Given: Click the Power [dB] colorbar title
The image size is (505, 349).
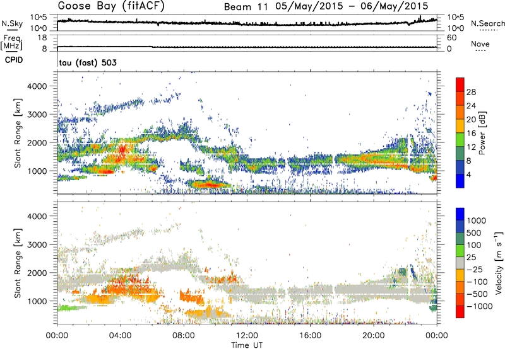Looking at the screenshot, I should point(482,133).
